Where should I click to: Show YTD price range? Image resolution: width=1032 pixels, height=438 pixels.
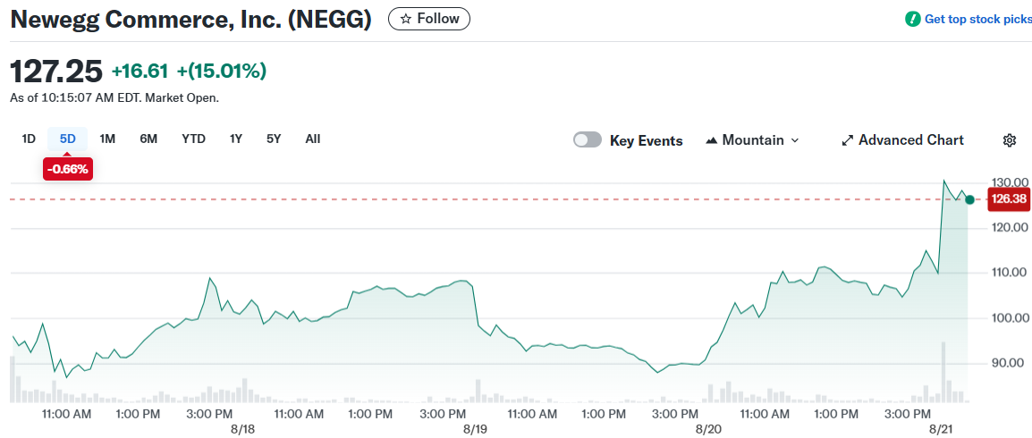click(193, 139)
